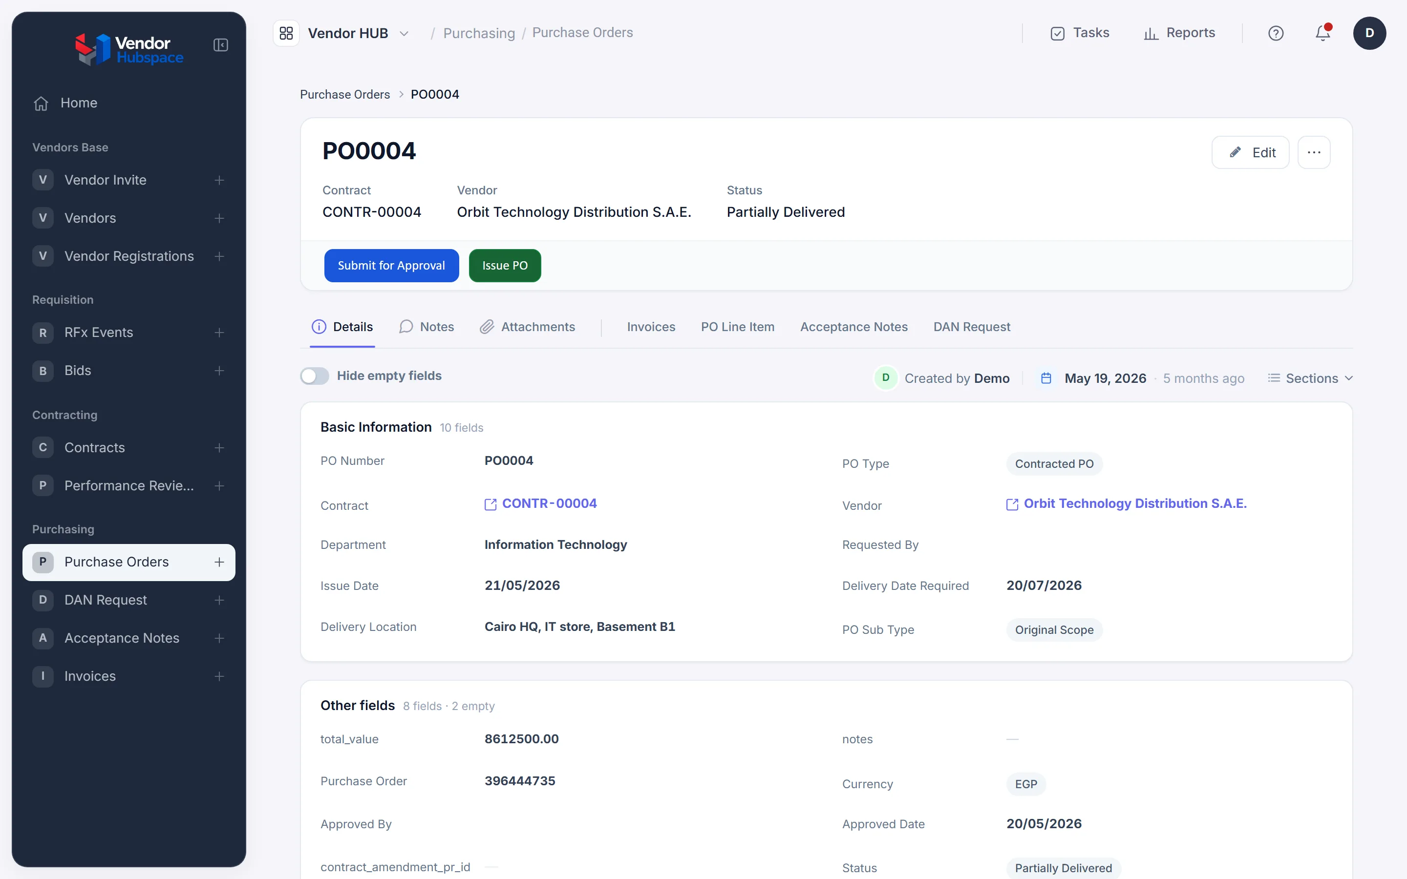Add new Purchase Order with plus icon
The height and width of the screenshot is (879, 1407).
219,562
